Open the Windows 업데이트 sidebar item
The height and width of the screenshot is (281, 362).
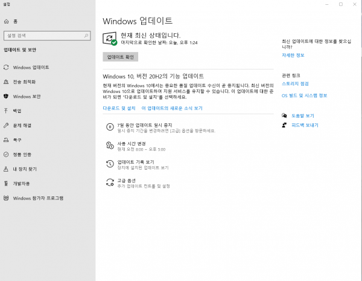48,67
